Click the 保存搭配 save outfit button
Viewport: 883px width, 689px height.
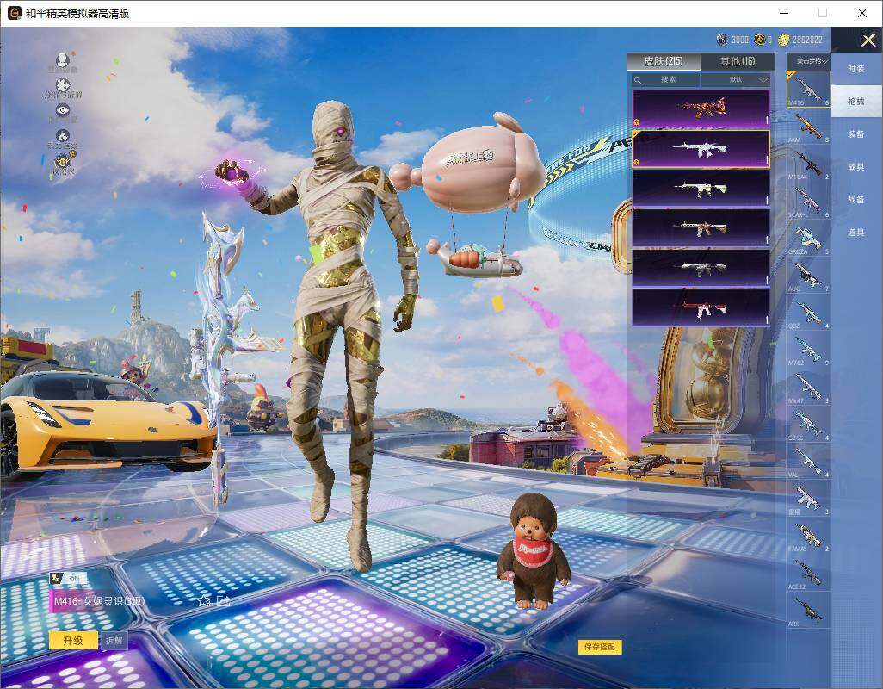pyautogui.click(x=599, y=647)
